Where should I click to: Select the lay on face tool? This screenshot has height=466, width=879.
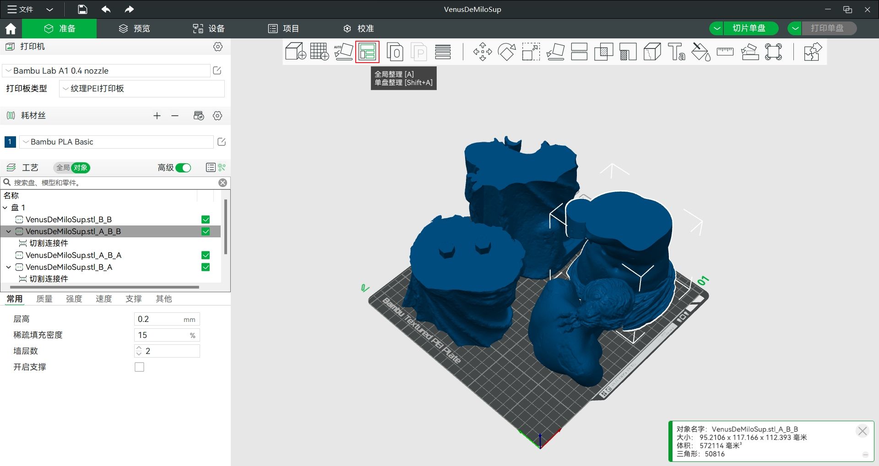click(555, 52)
